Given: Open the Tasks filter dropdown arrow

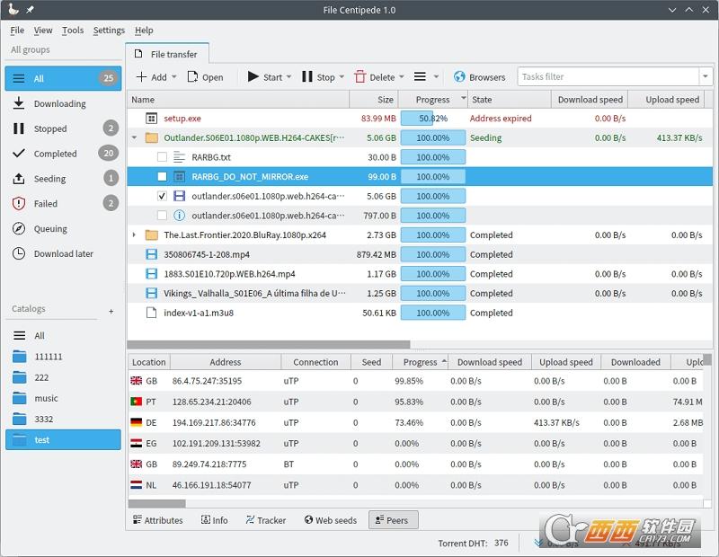Looking at the screenshot, I should click(706, 76).
